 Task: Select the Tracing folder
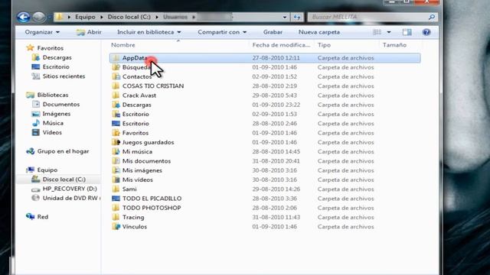tap(133, 217)
